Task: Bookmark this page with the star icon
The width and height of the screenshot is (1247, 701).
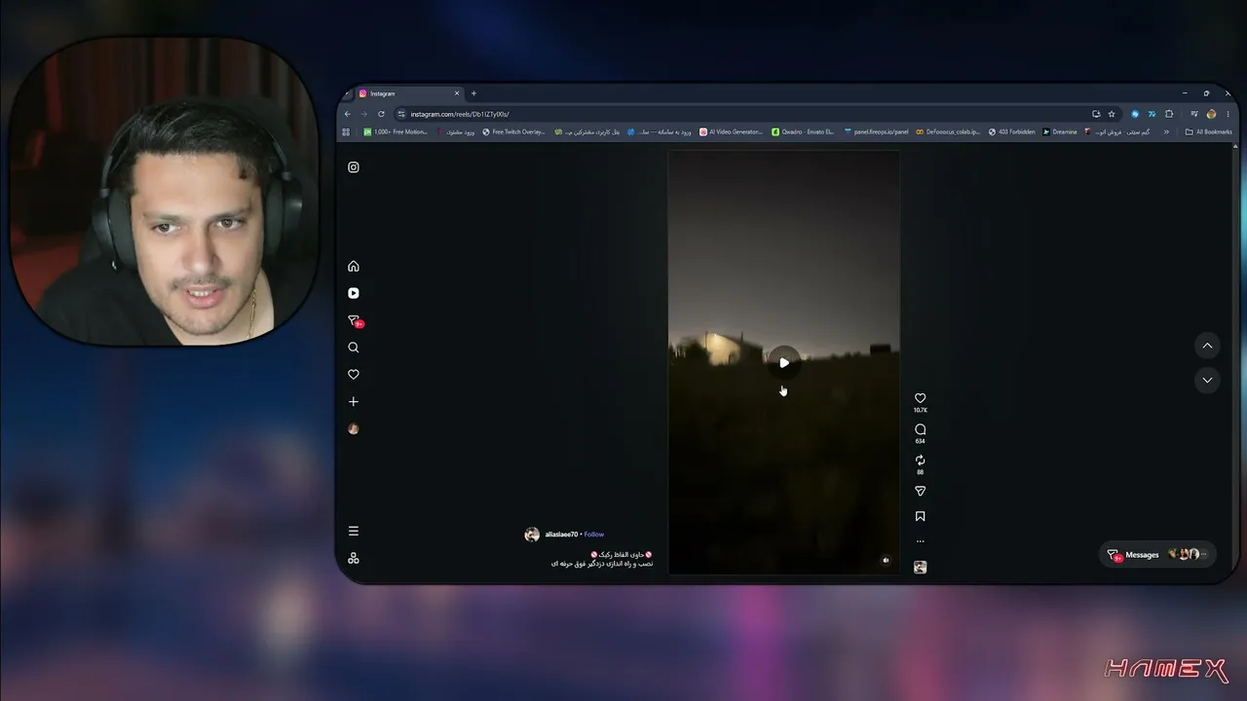Action: (1112, 114)
